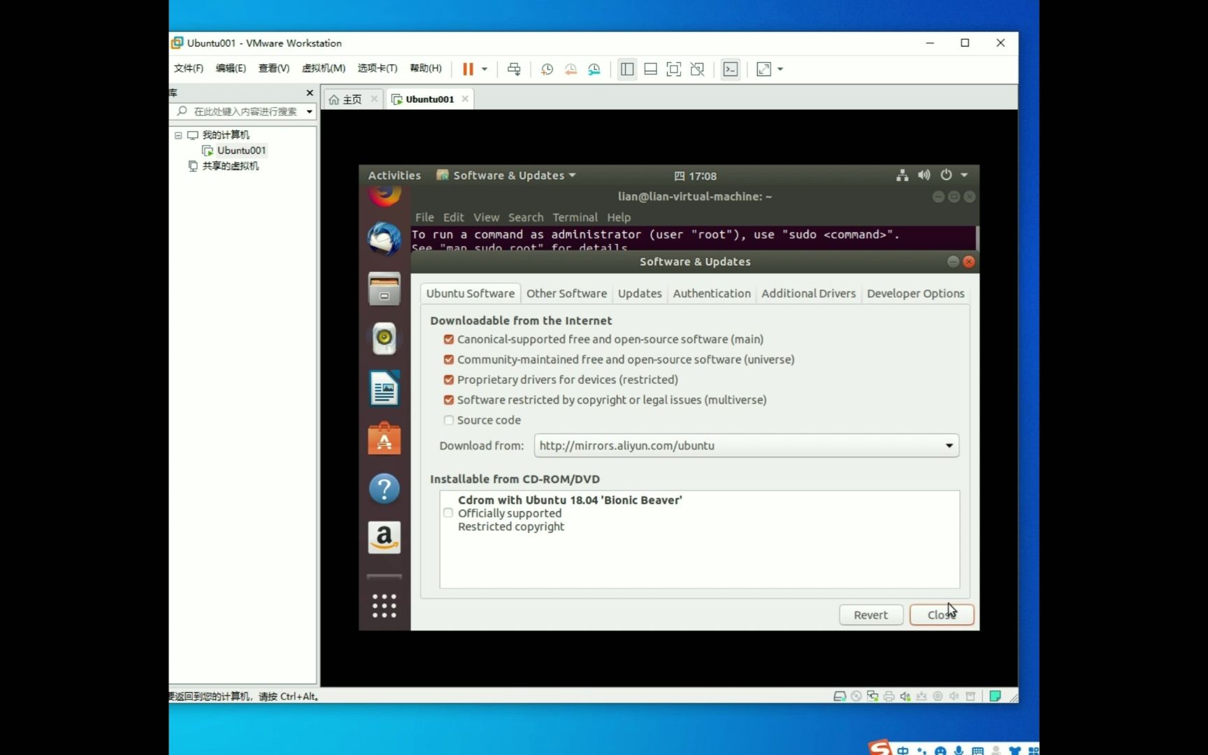Click the network icon in Ubuntu top bar

click(903, 175)
